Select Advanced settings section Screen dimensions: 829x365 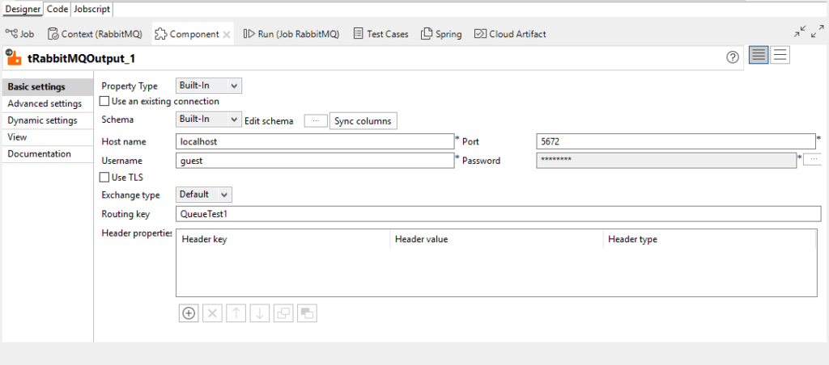(x=48, y=104)
